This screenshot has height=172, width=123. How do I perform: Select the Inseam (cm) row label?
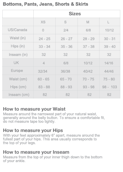[x=19, y=95]
